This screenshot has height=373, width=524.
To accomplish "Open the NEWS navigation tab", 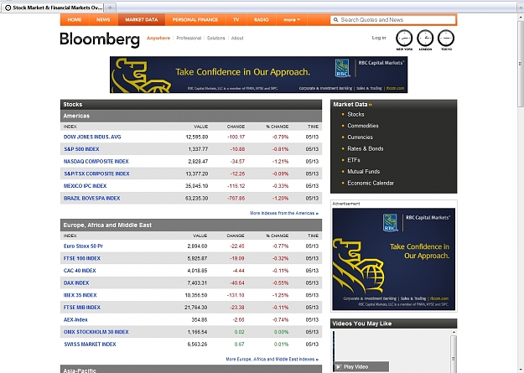I will (103, 20).
